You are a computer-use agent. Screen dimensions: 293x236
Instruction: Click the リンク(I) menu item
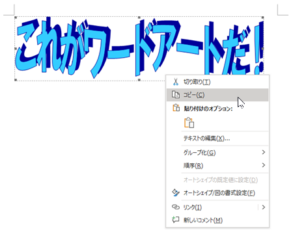[x=217, y=207]
